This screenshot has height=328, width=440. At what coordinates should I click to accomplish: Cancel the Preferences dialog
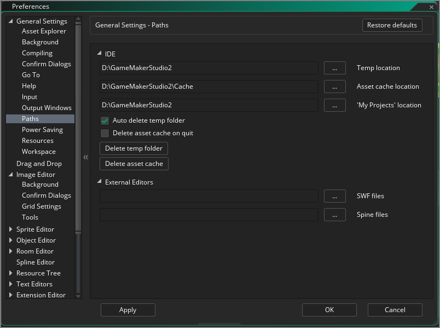pos(395,310)
